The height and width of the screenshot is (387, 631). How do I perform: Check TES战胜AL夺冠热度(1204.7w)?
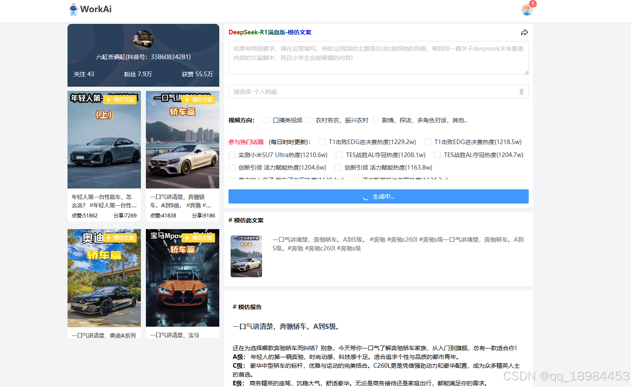(437, 155)
